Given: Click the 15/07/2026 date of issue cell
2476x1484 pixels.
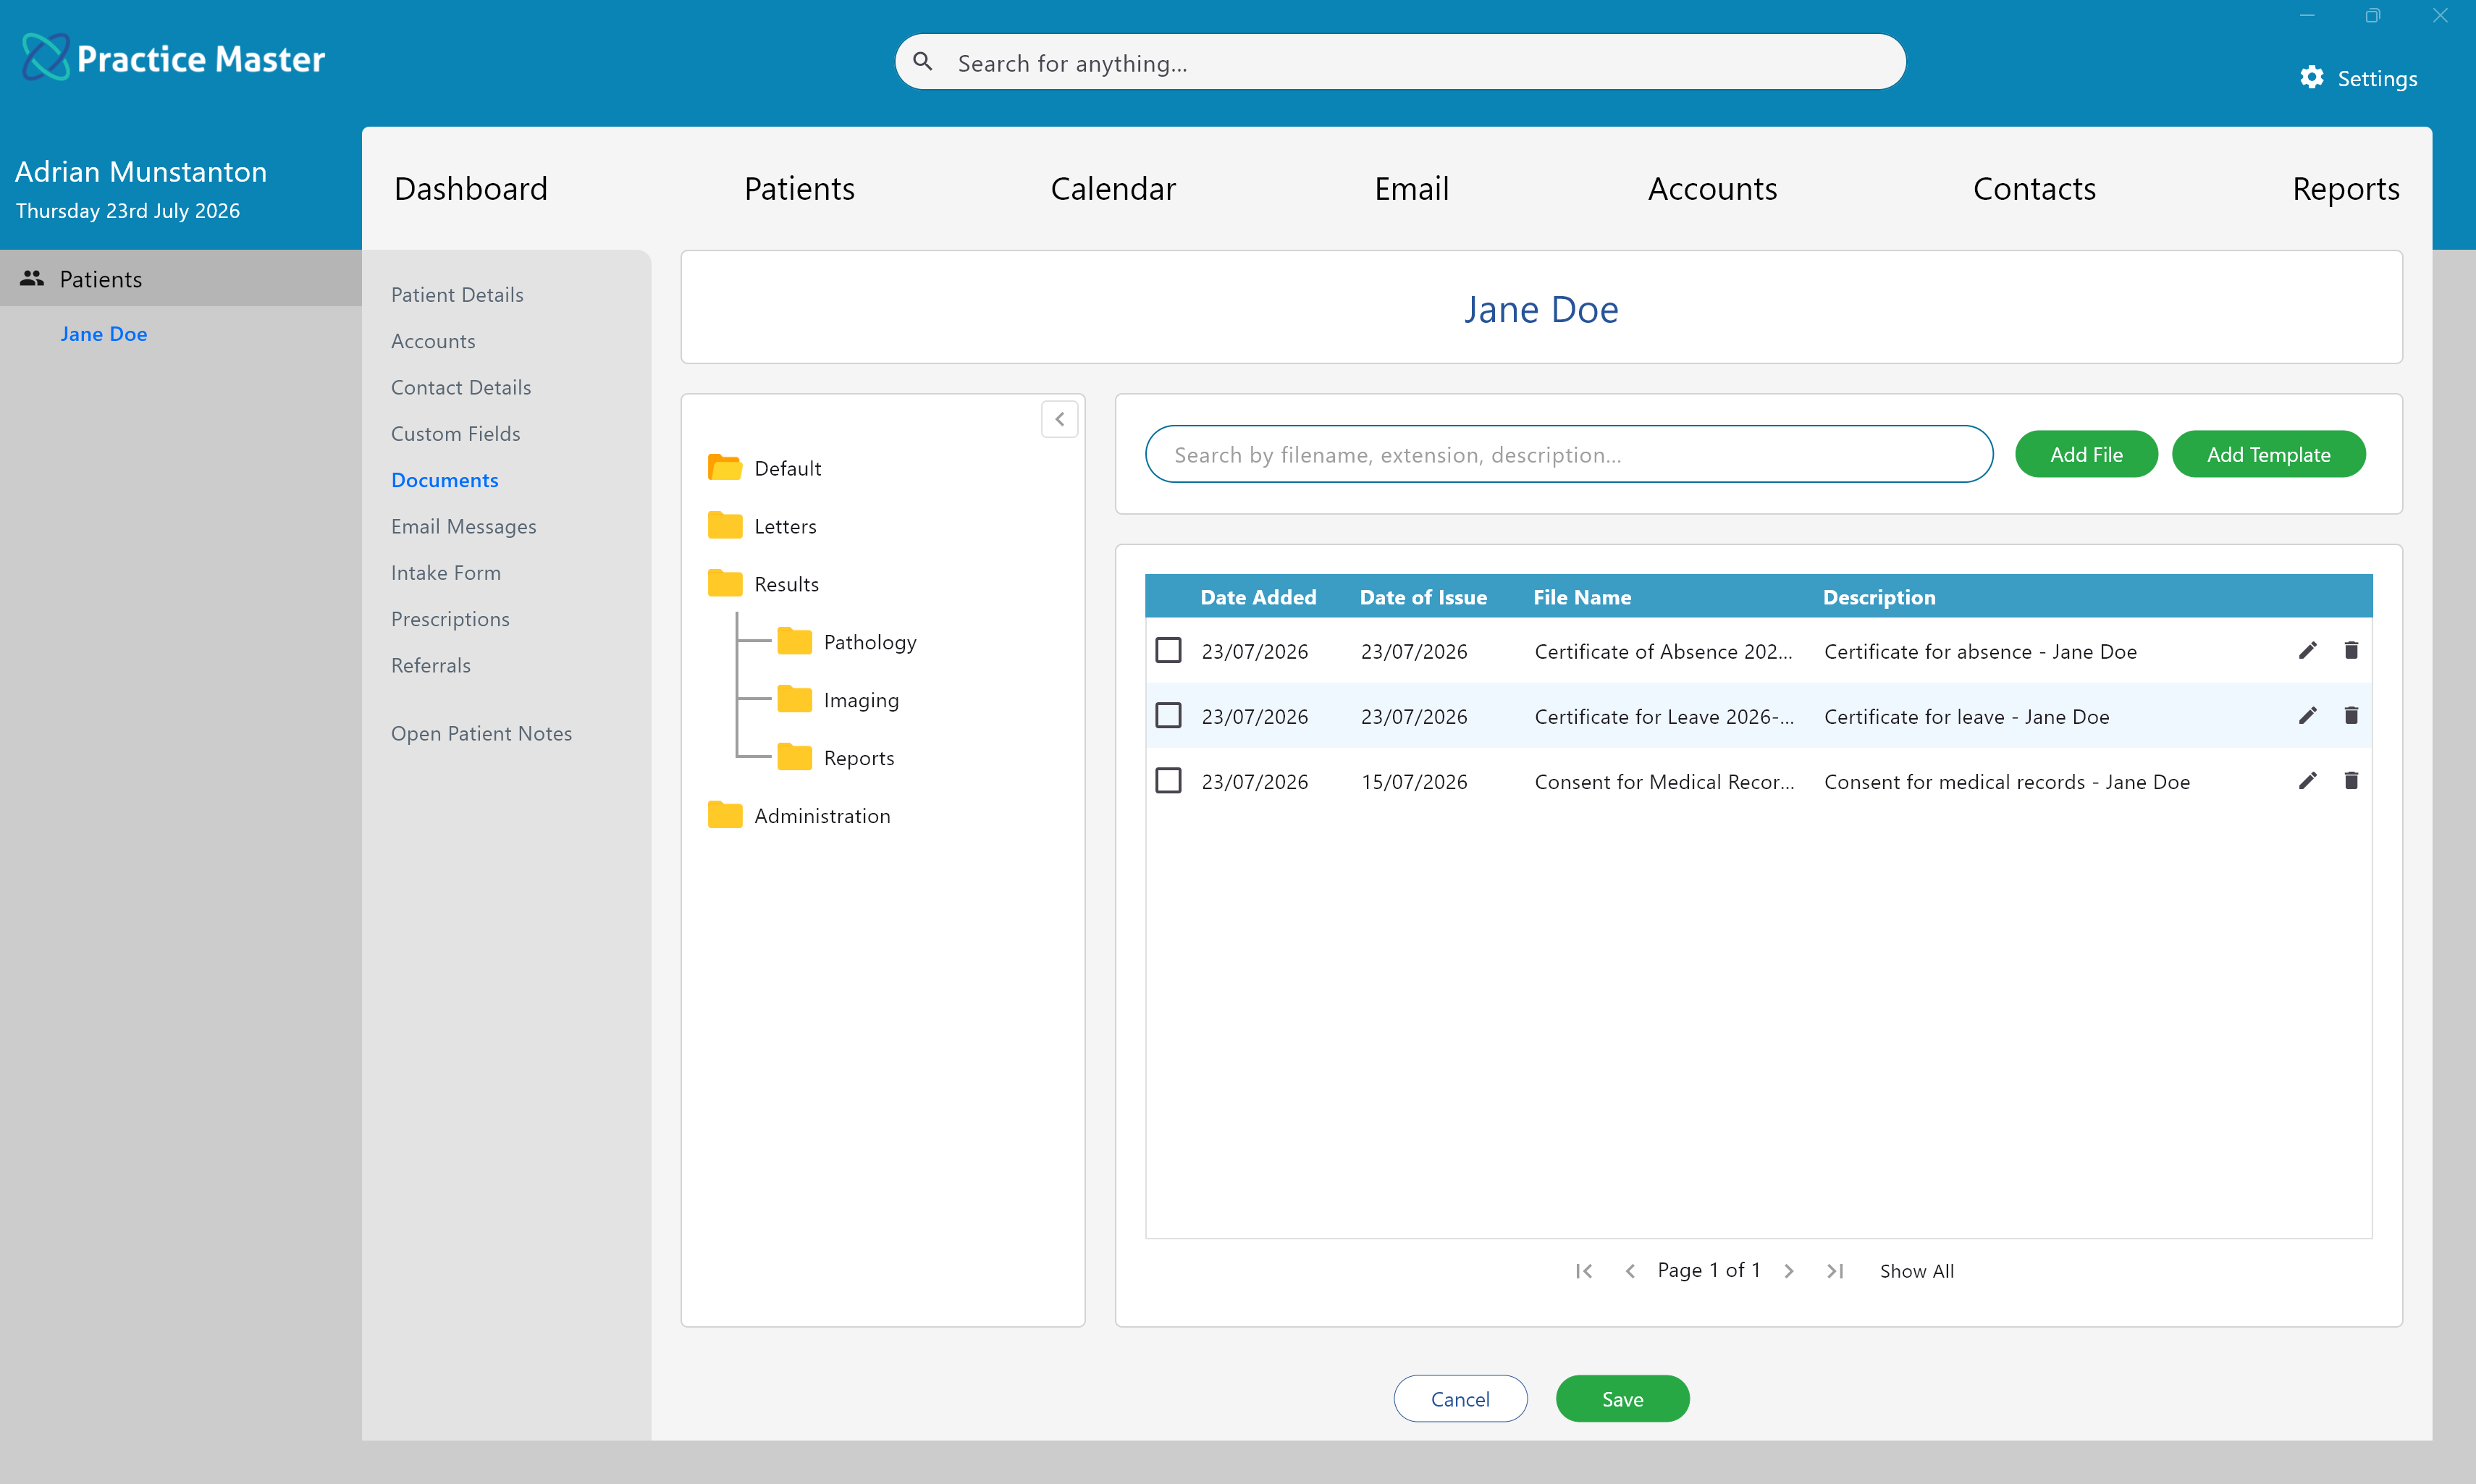Looking at the screenshot, I should point(1414,781).
